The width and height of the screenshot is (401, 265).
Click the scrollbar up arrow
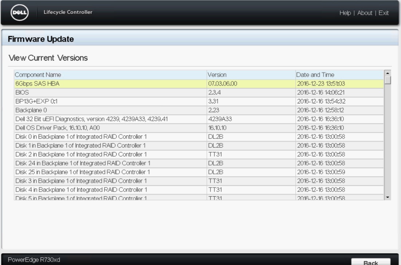(x=388, y=72)
